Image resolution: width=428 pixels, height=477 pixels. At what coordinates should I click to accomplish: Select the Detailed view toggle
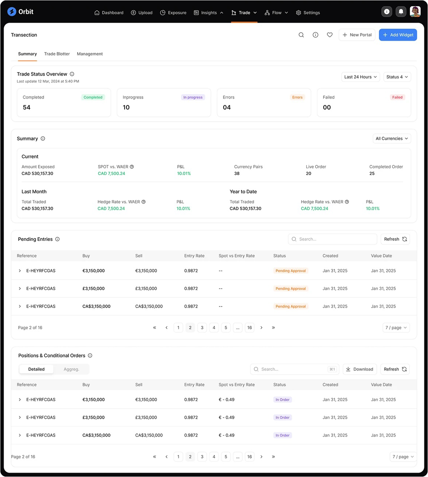tap(36, 369)
